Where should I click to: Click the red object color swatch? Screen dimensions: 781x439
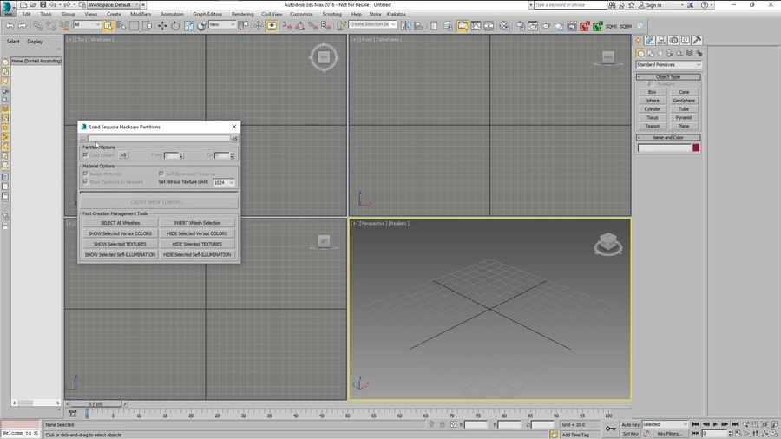click(696, 148)
